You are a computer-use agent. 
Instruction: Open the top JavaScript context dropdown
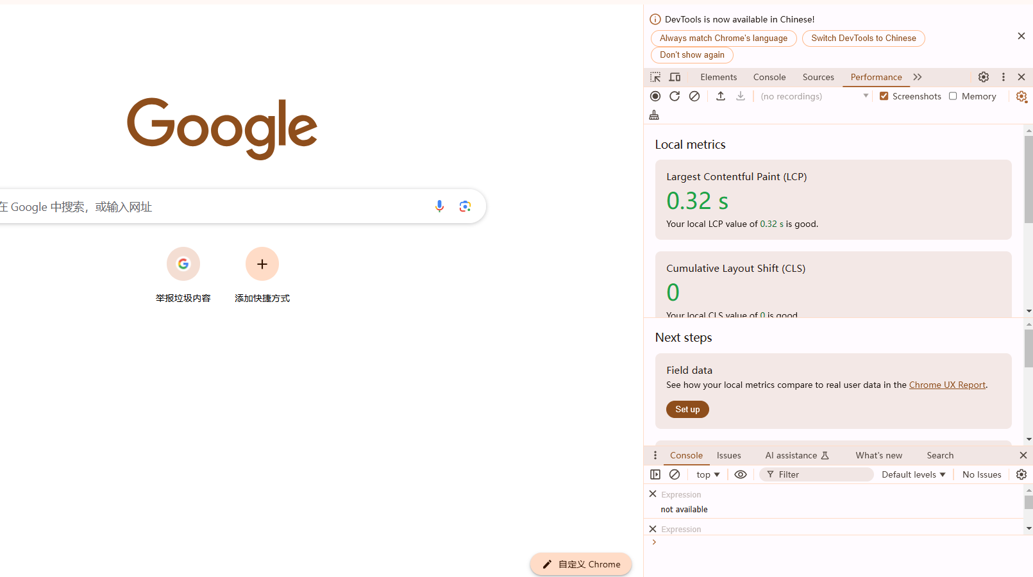click(x=708, y=474)
